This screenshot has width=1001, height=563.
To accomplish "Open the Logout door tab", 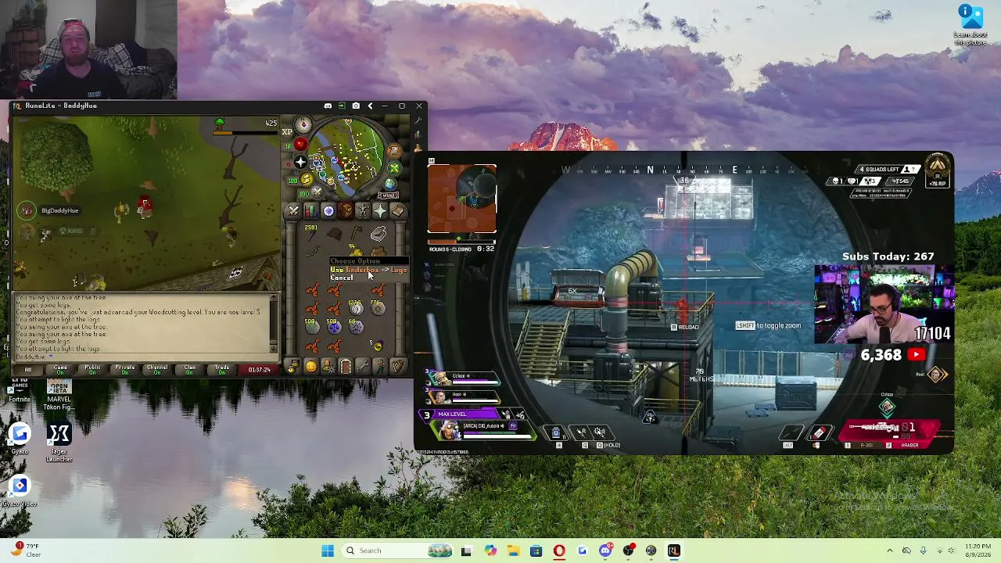I will 346,367.
